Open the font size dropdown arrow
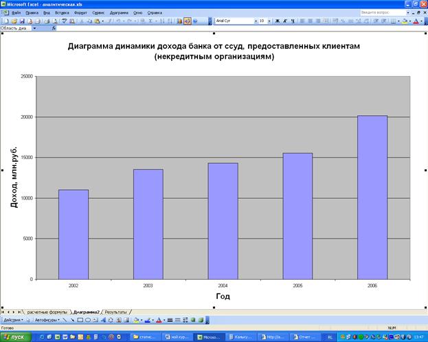 269,21
